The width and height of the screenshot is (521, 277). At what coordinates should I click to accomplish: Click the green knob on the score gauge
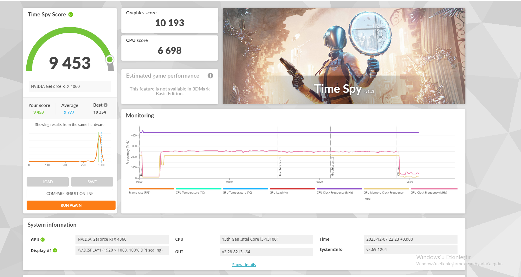pyautogui.click(x=110, y=59)
